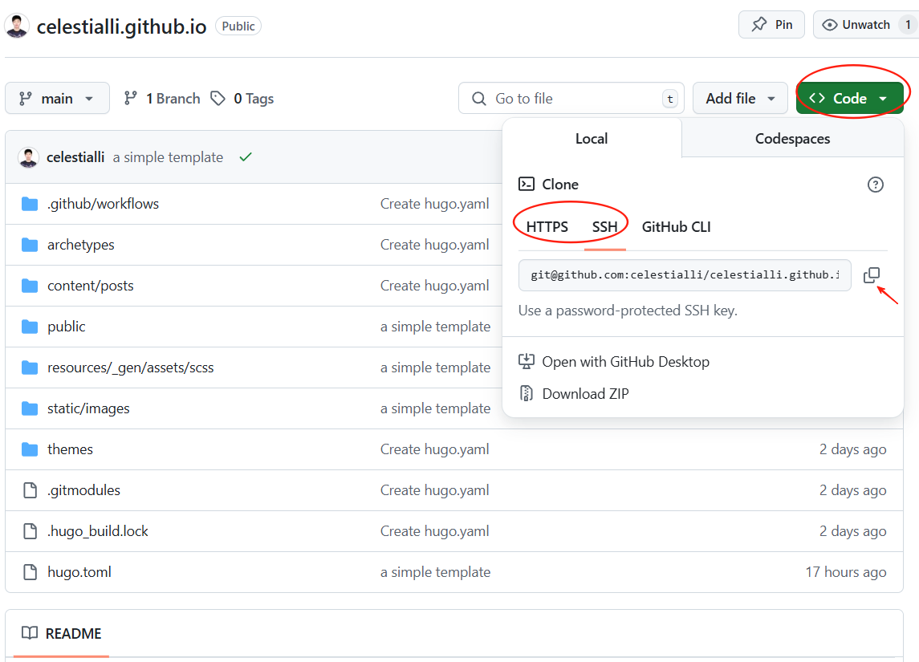
Task: Open the green Code dropdown
Action: [x=851, y=97]
